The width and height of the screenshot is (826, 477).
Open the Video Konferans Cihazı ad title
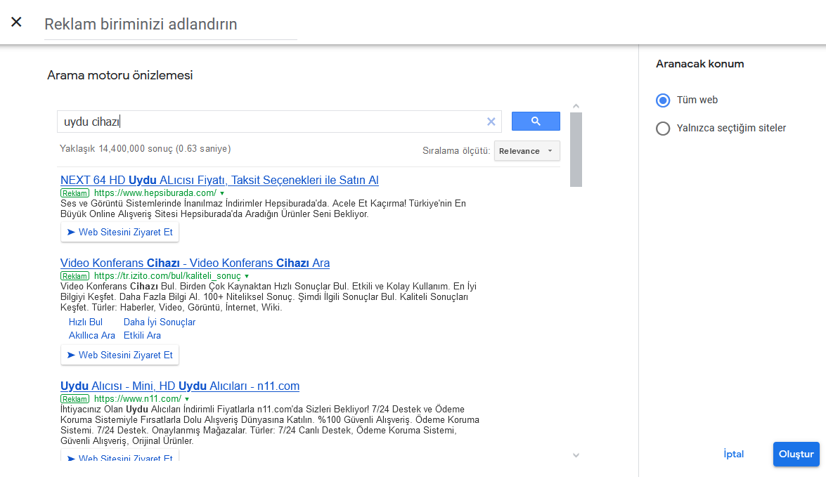coord(195,263)
